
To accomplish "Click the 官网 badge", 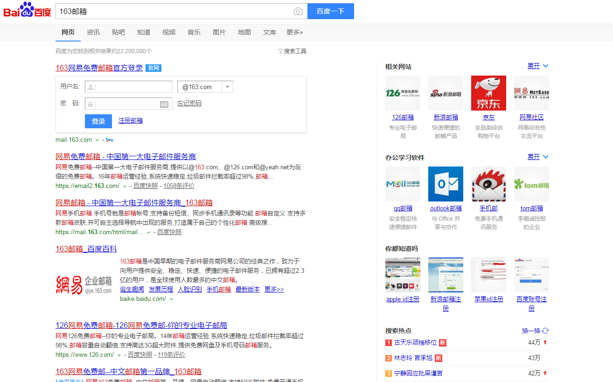I will (x=153, y=68).
